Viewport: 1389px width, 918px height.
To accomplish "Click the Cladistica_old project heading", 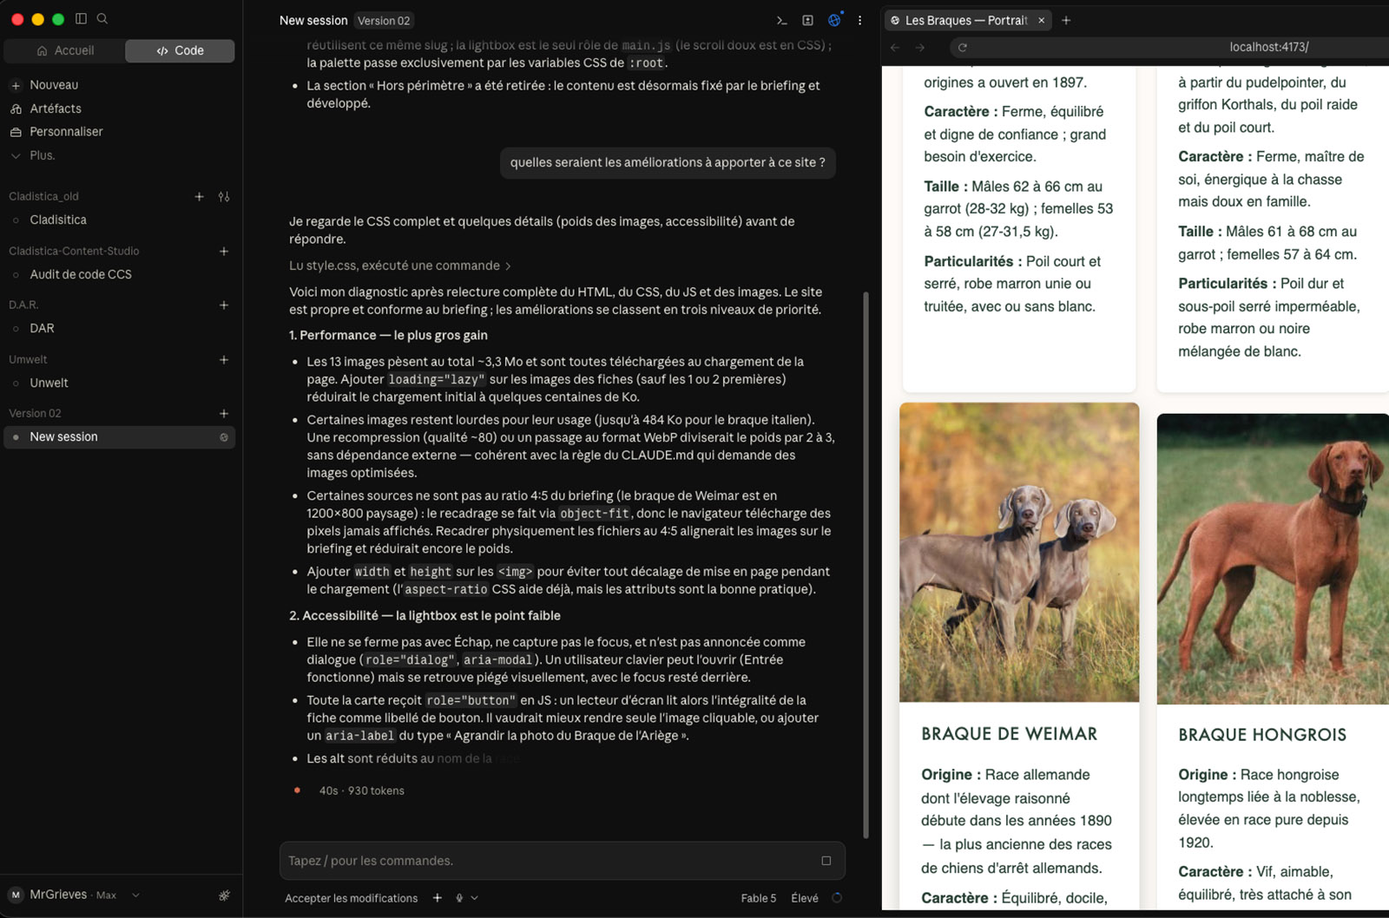I will [43, 197].
